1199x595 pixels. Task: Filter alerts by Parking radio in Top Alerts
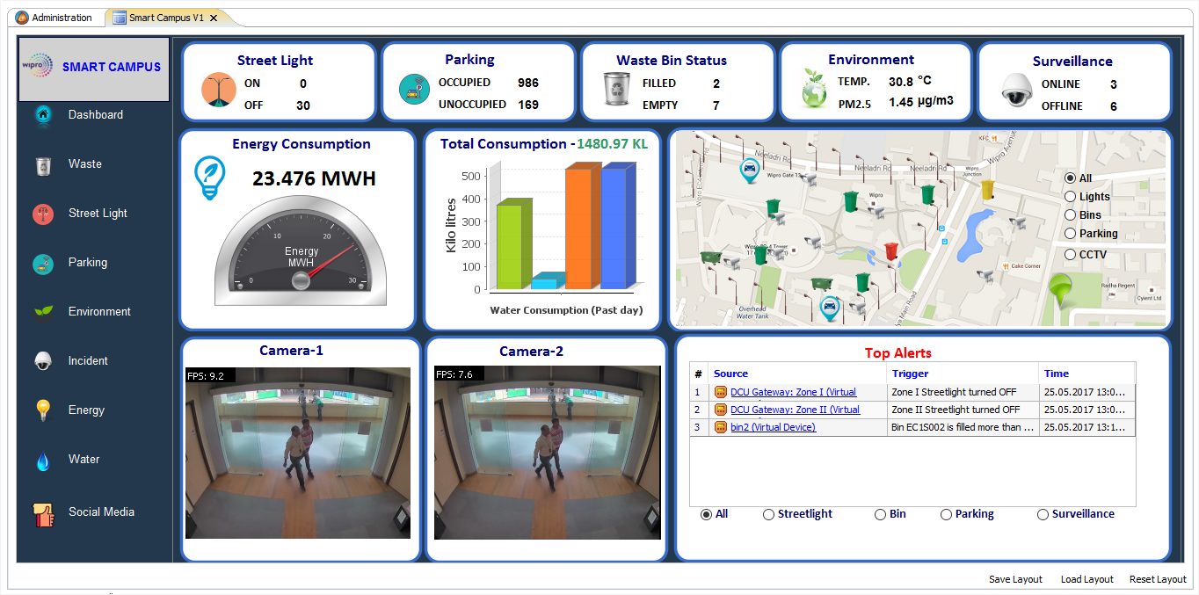(x=946, y=514)
